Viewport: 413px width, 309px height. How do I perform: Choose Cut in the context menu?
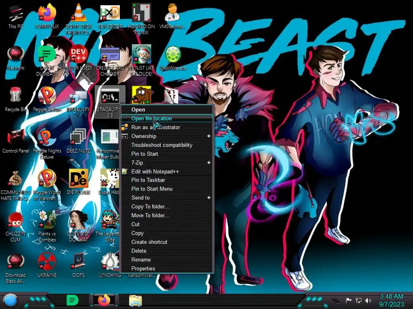pos(167,224)
